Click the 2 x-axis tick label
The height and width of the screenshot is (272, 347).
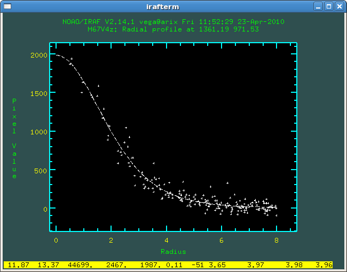coord(111,241)
